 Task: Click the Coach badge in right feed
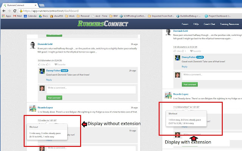coord(200,57)
